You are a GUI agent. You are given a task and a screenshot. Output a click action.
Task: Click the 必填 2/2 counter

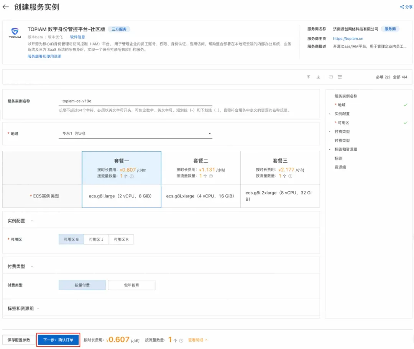click(x=383, y=77)
